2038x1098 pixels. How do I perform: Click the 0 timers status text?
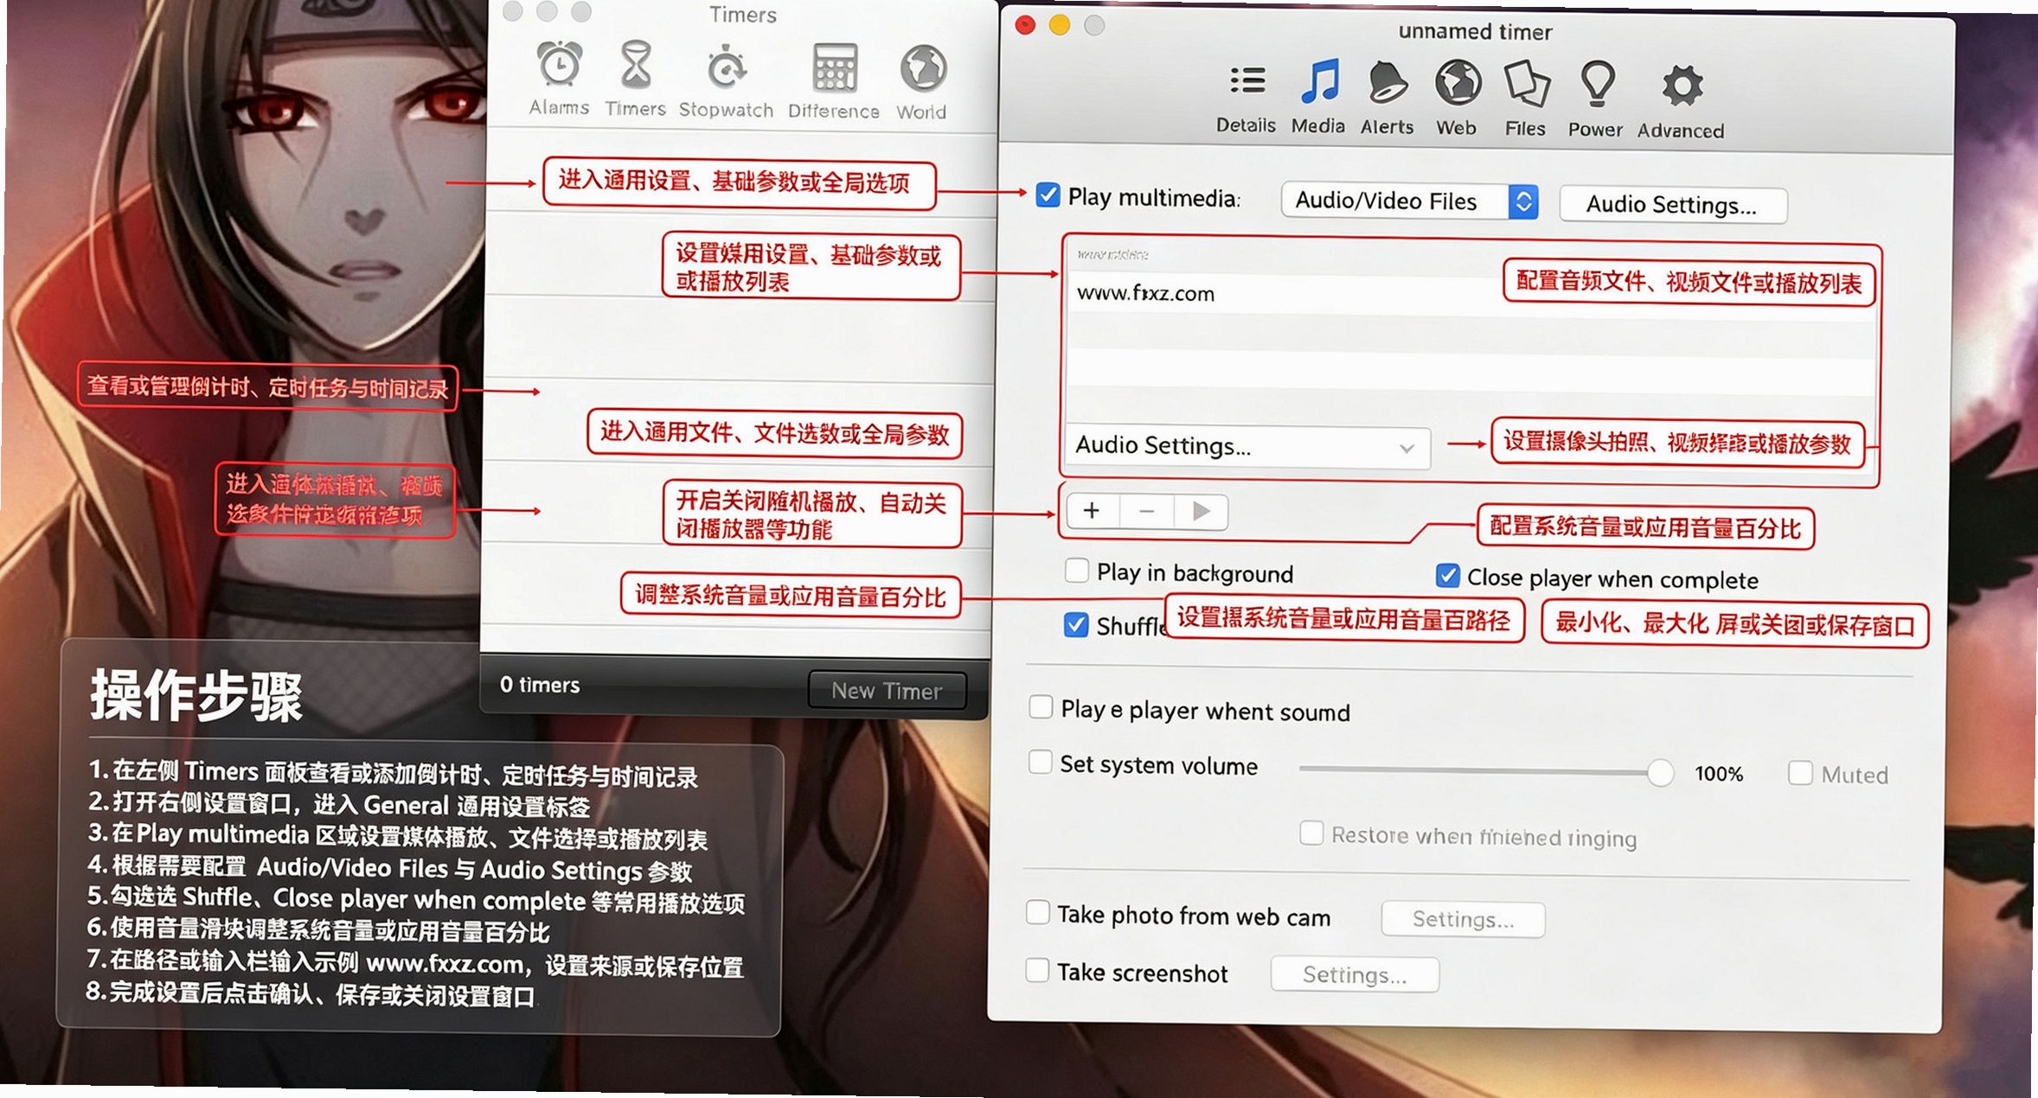[540, 685]
